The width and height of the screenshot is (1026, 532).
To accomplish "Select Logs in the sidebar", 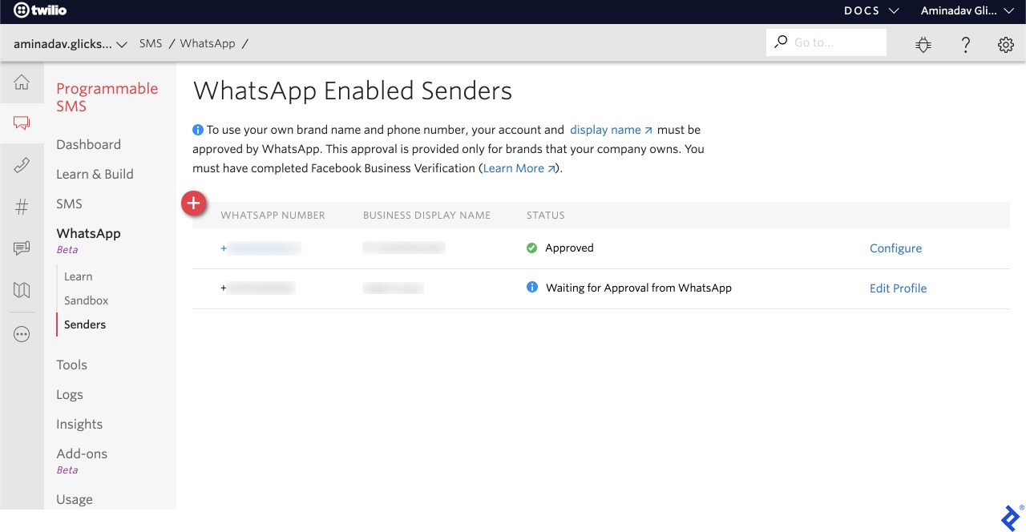I will (x=70, y=394).
